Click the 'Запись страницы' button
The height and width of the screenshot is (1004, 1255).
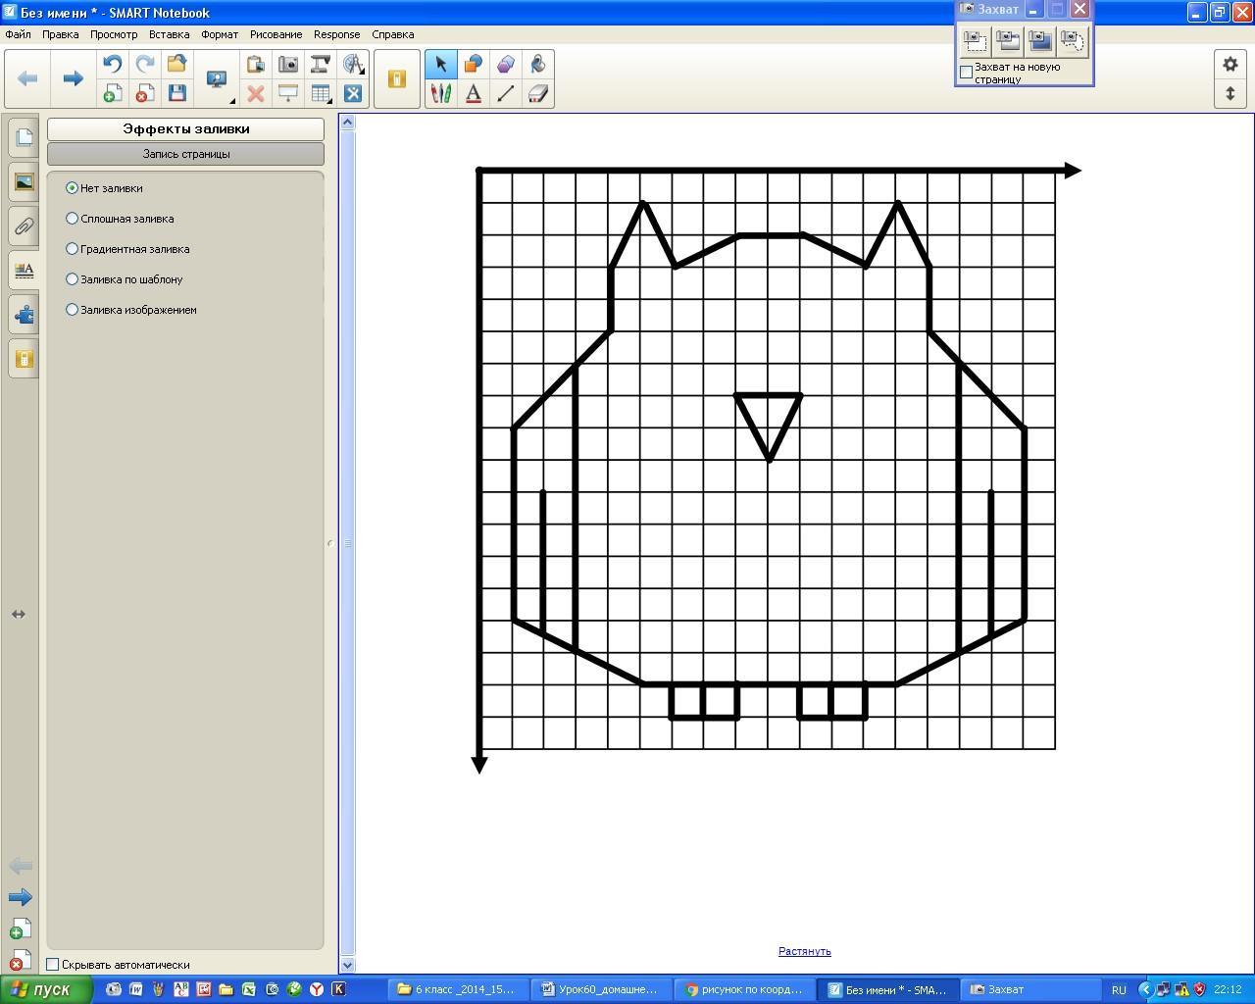185,154
